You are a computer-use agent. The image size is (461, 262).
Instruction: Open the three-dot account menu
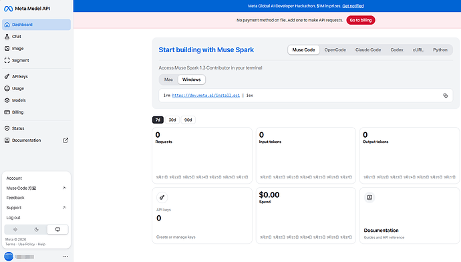pyautogui.click(x=65, y=257)
